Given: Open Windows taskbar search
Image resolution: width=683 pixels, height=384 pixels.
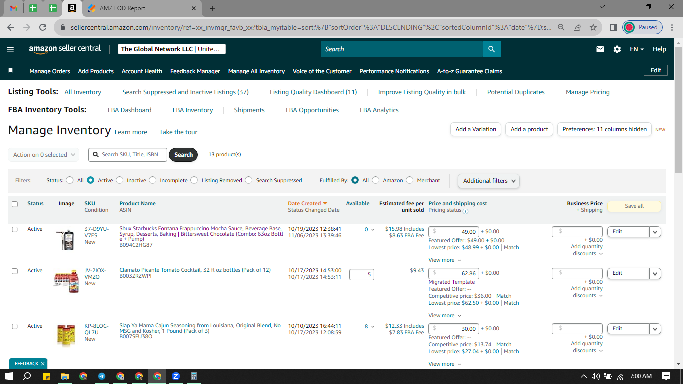Looking at the screenshot, I should click(27, 376).
